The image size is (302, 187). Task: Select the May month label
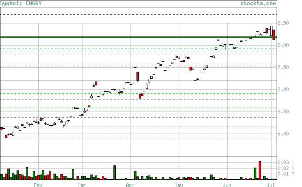coord(178,185)
